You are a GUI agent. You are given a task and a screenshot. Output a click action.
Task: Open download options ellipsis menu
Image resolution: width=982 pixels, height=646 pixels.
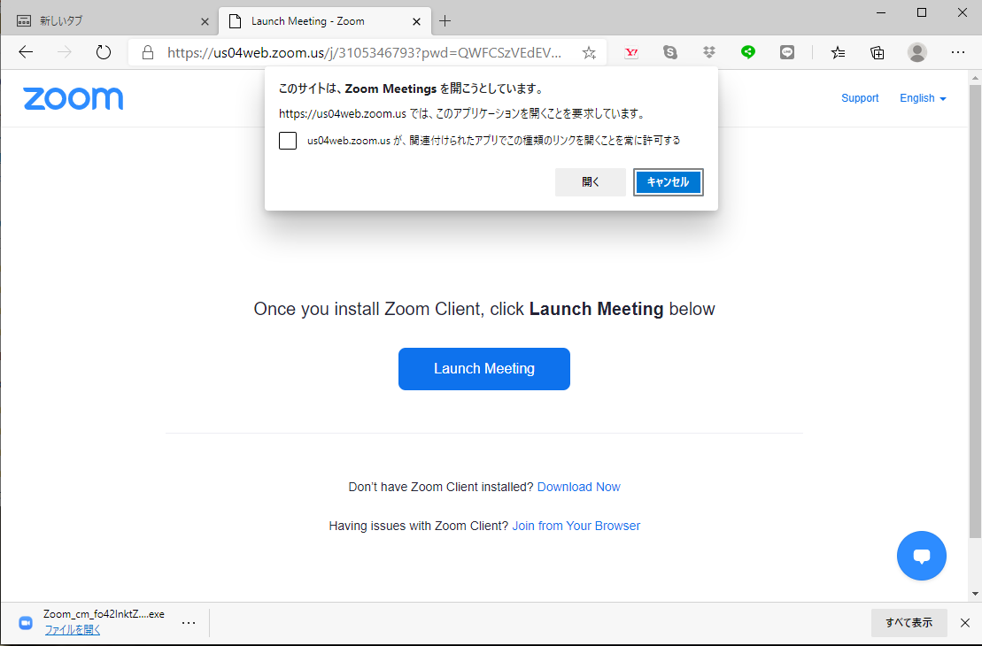coord(189,623)
